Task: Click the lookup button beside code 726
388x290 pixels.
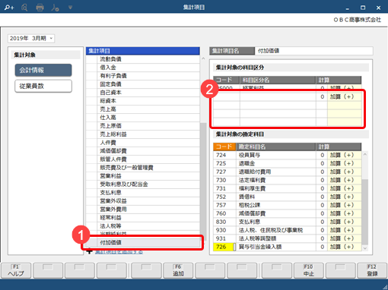Action: click(x=234, y=247)
